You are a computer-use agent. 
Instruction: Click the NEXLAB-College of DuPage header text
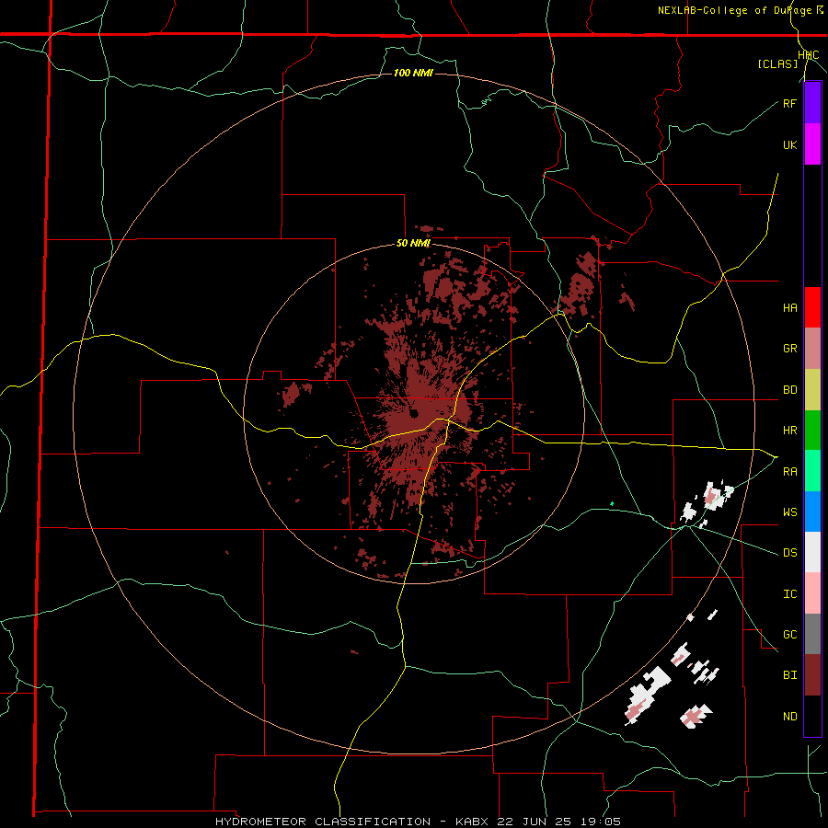tap(734, 10)
